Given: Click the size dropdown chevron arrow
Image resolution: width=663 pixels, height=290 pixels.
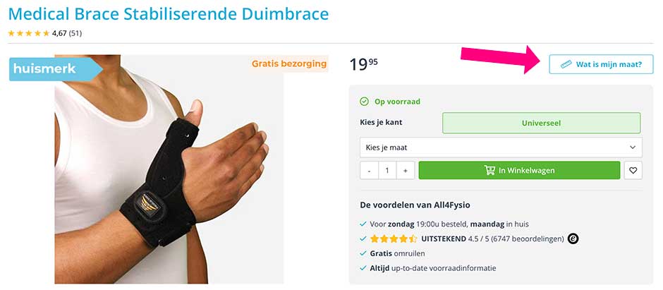Looking at the screenshot, I should (633, 147).
